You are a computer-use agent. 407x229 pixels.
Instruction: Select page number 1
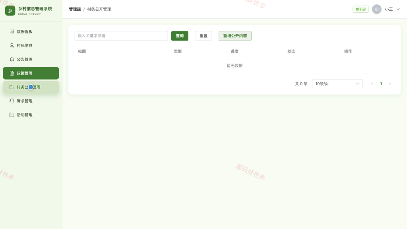[381, 83]
